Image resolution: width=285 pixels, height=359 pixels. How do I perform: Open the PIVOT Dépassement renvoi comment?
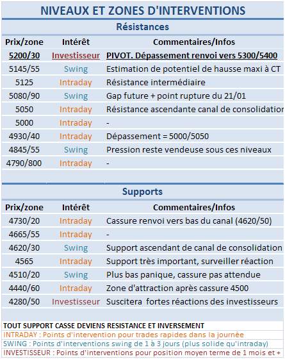(x=191, y=56)
